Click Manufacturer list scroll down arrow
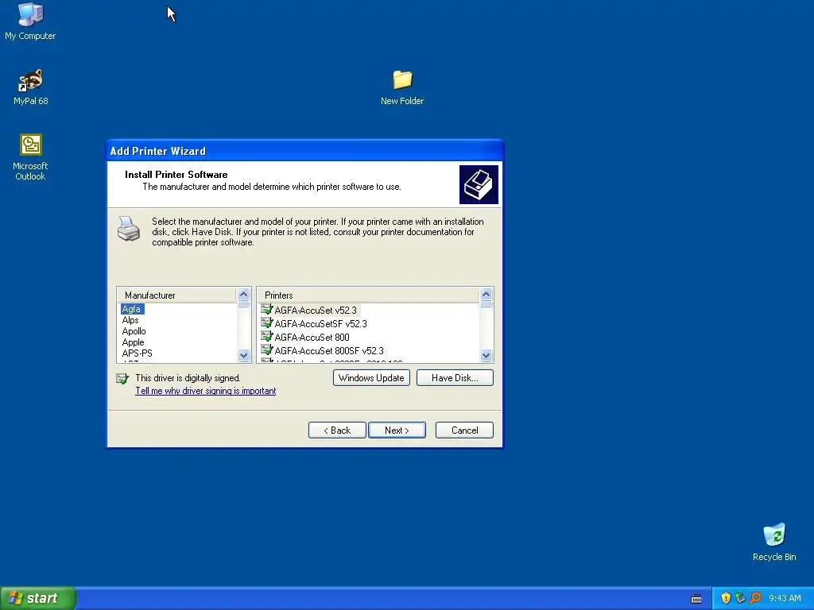 coord(243,355)
